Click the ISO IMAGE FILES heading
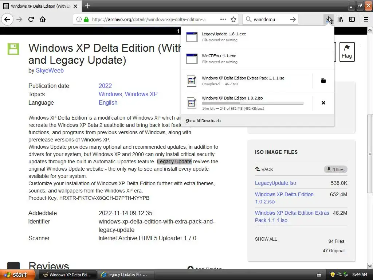This screenshot has height=280, width=373. click(276, 152)
